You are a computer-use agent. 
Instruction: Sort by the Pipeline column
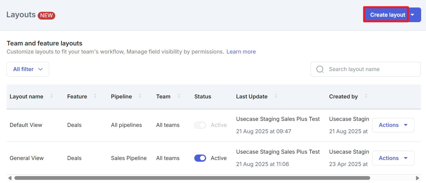coord(140,96)
